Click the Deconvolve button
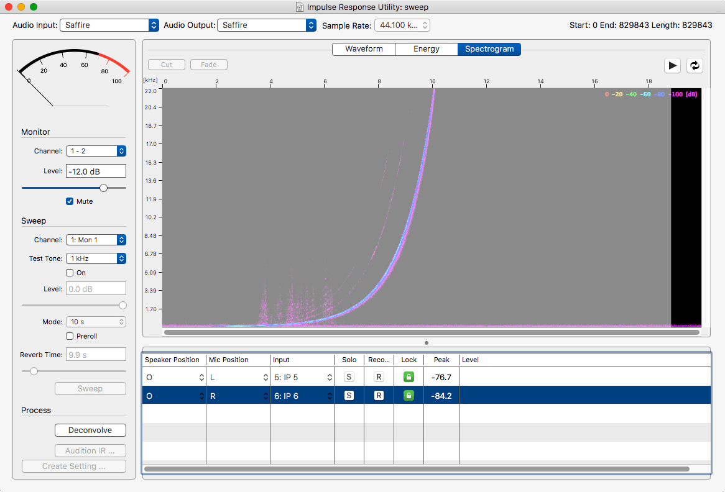This screenshot has height=492, width=725. (90, 430)
